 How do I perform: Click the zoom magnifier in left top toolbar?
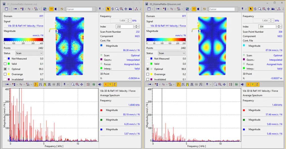[x=117, y=9]
